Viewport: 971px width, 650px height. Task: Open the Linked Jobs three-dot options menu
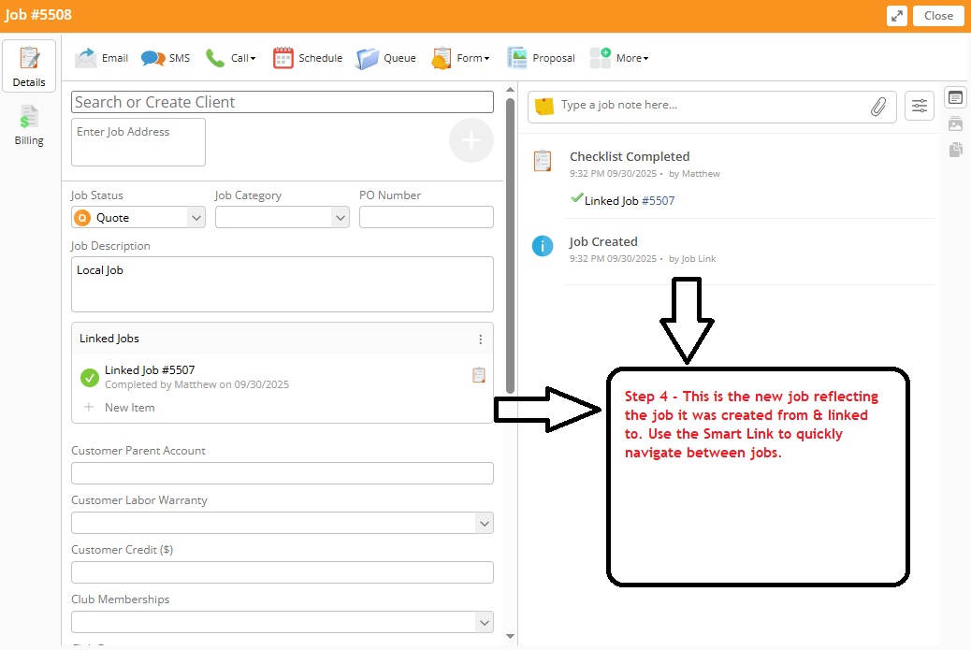481,339
